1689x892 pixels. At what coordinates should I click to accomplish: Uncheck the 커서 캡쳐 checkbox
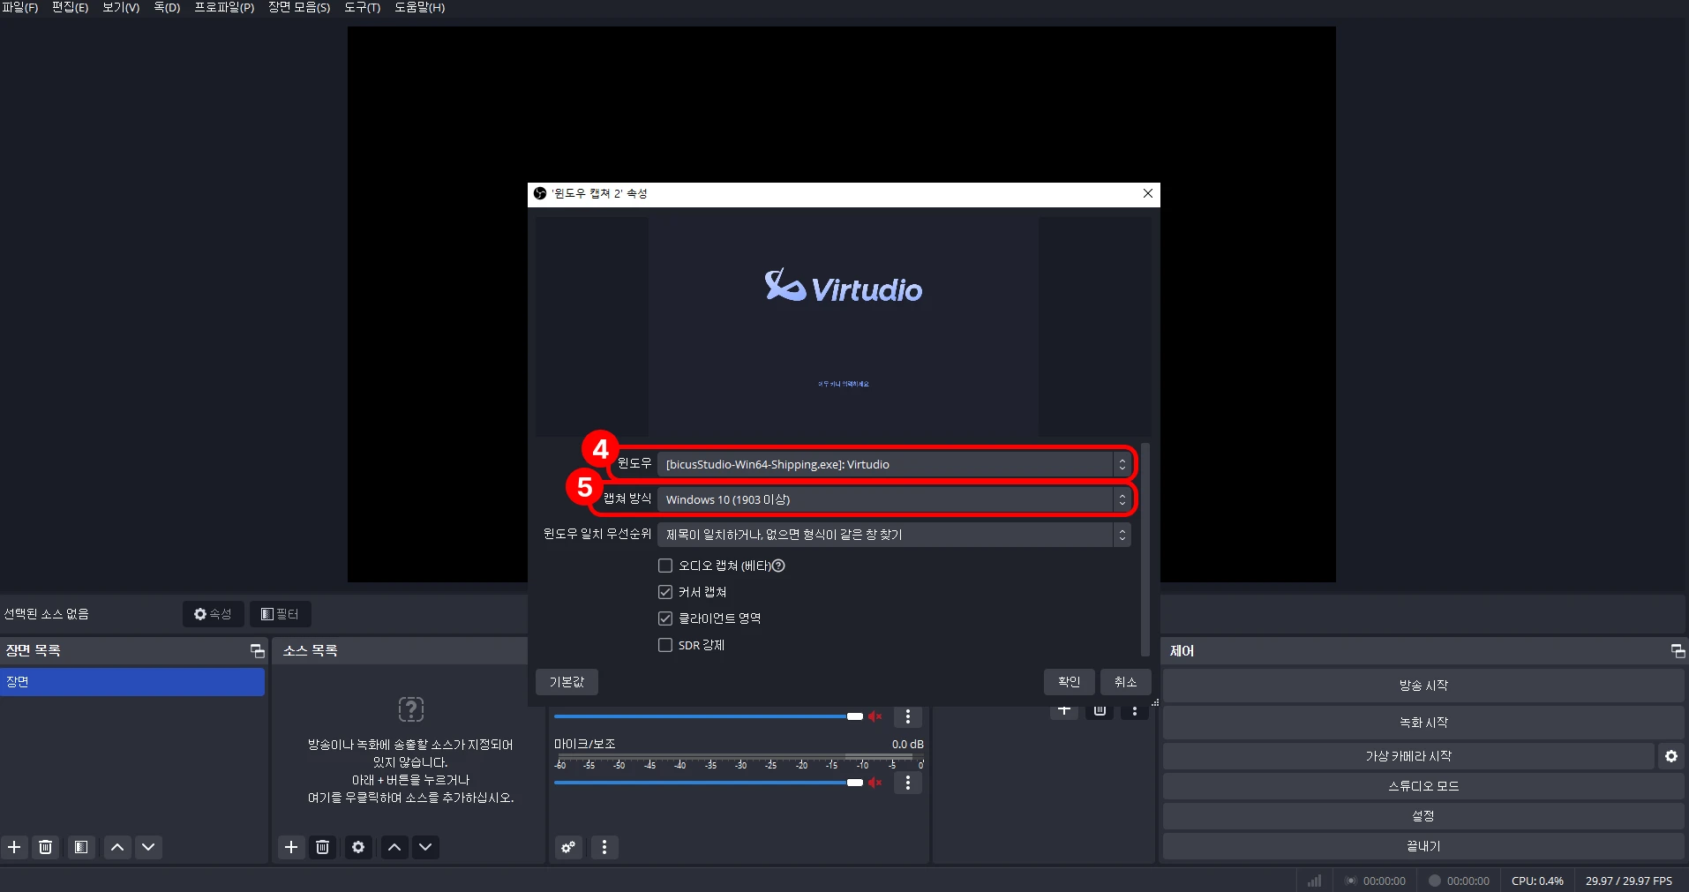click(665, 592)
